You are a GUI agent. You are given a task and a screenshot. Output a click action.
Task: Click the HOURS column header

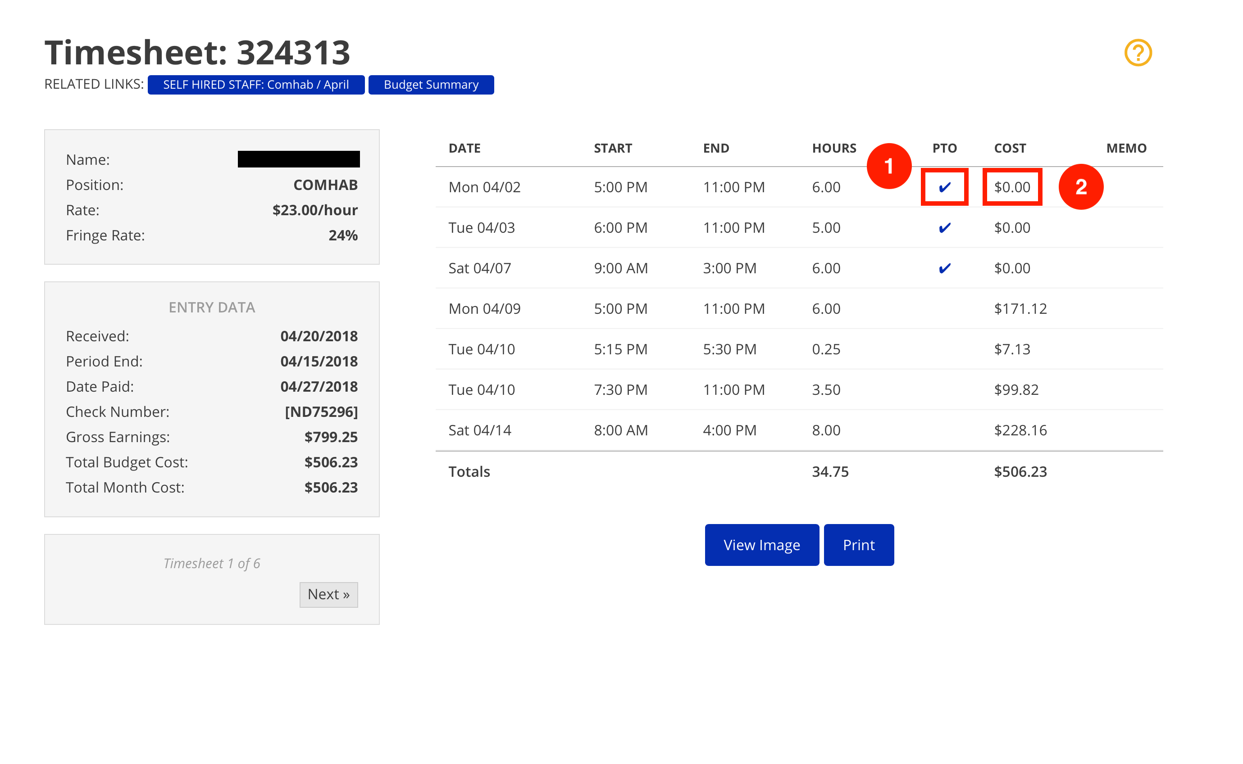coord(833,149)
